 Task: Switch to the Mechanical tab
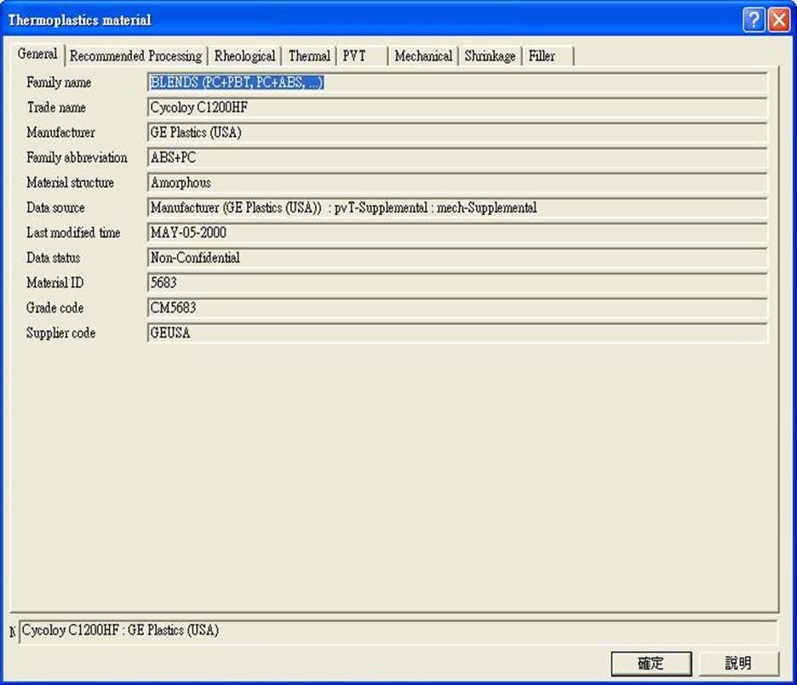click(423, 56)
